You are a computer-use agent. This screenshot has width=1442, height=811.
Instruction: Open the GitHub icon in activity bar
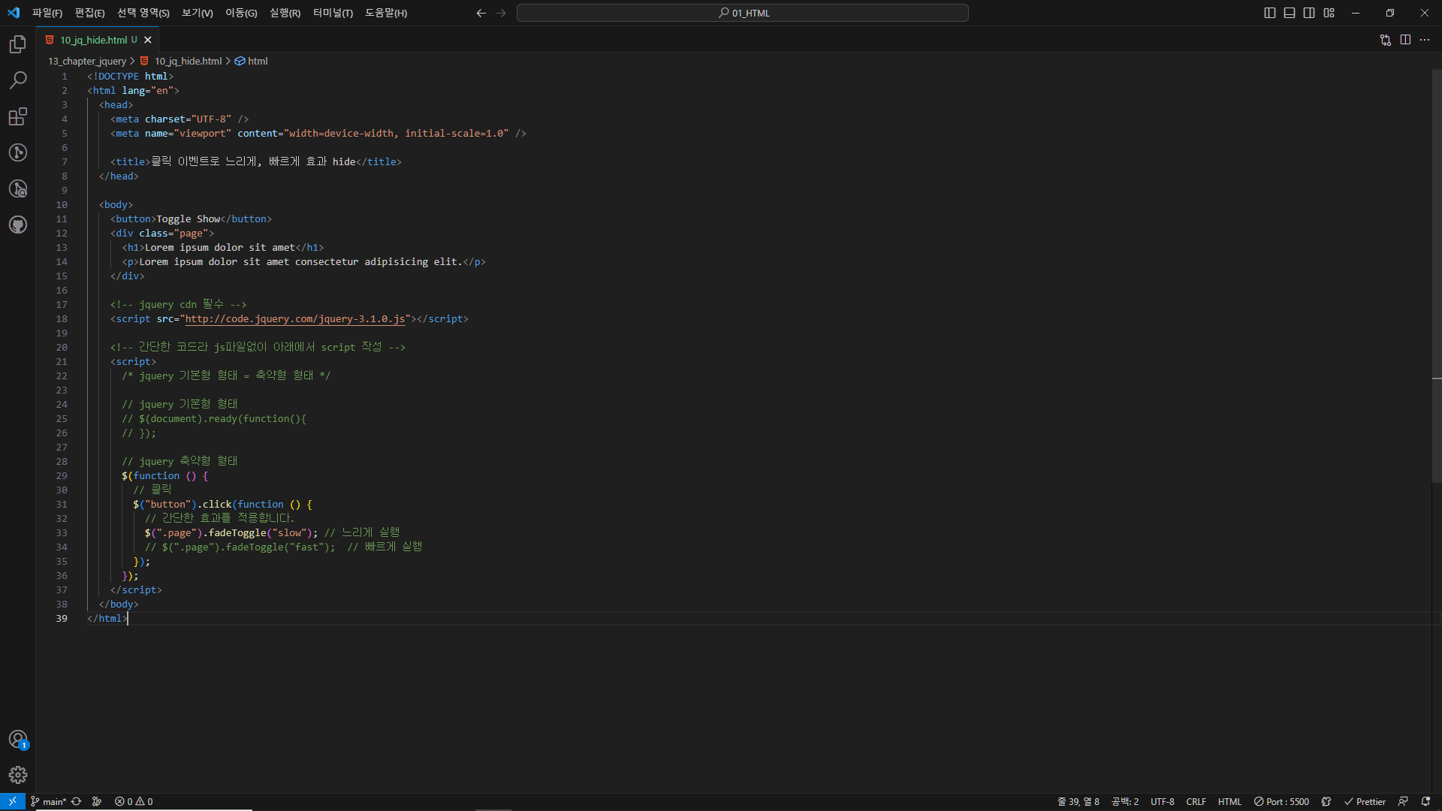pyautogui.click(x=18, y=225)
